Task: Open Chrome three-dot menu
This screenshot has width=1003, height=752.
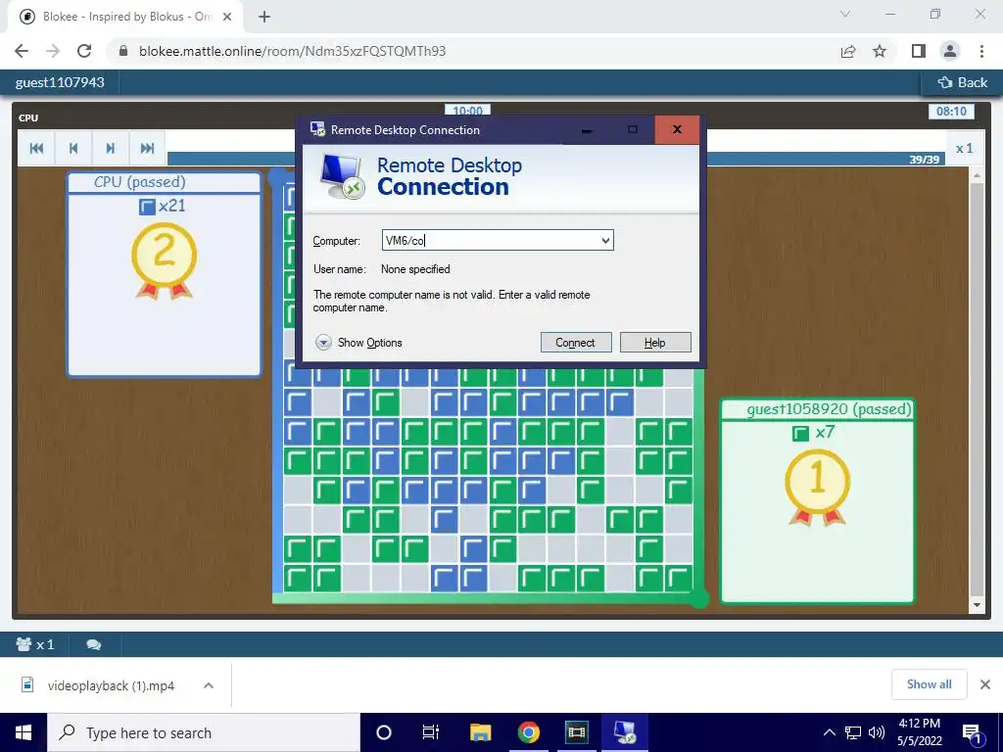Action: coord(981,51)
